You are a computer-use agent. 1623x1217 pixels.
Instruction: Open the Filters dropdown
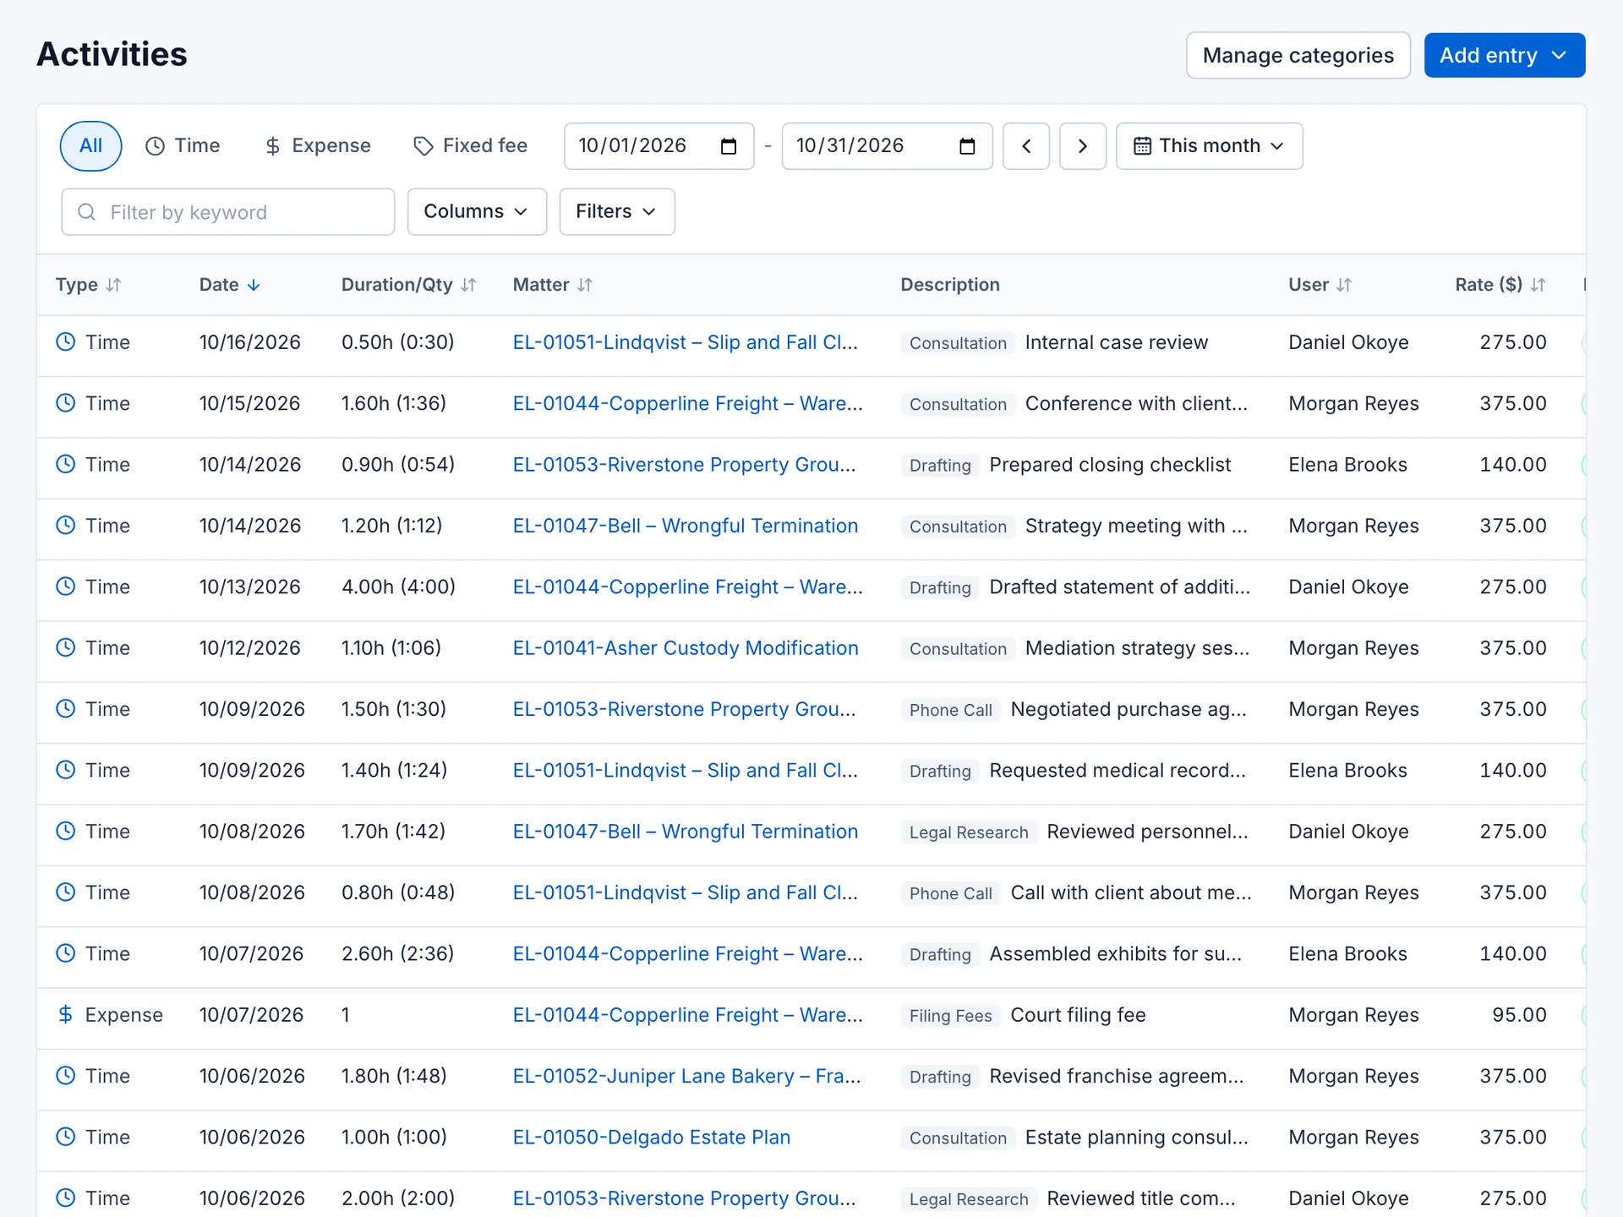(617, 211)
